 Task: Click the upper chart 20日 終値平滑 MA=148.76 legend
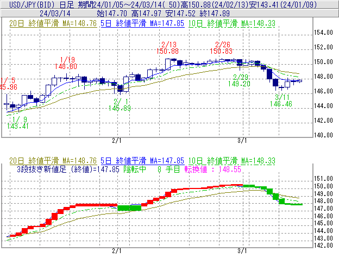tap(53, 23)
